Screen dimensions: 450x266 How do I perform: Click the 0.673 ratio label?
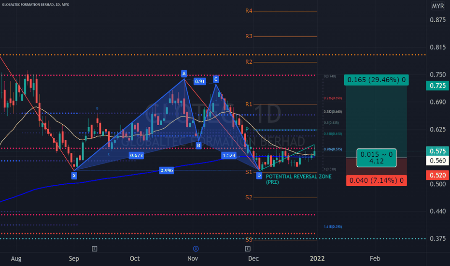coord(136,156)
